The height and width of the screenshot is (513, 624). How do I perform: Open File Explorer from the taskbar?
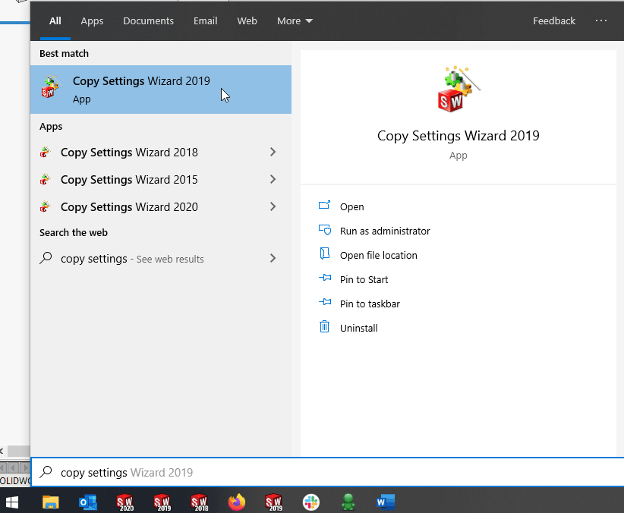point(51,502)
